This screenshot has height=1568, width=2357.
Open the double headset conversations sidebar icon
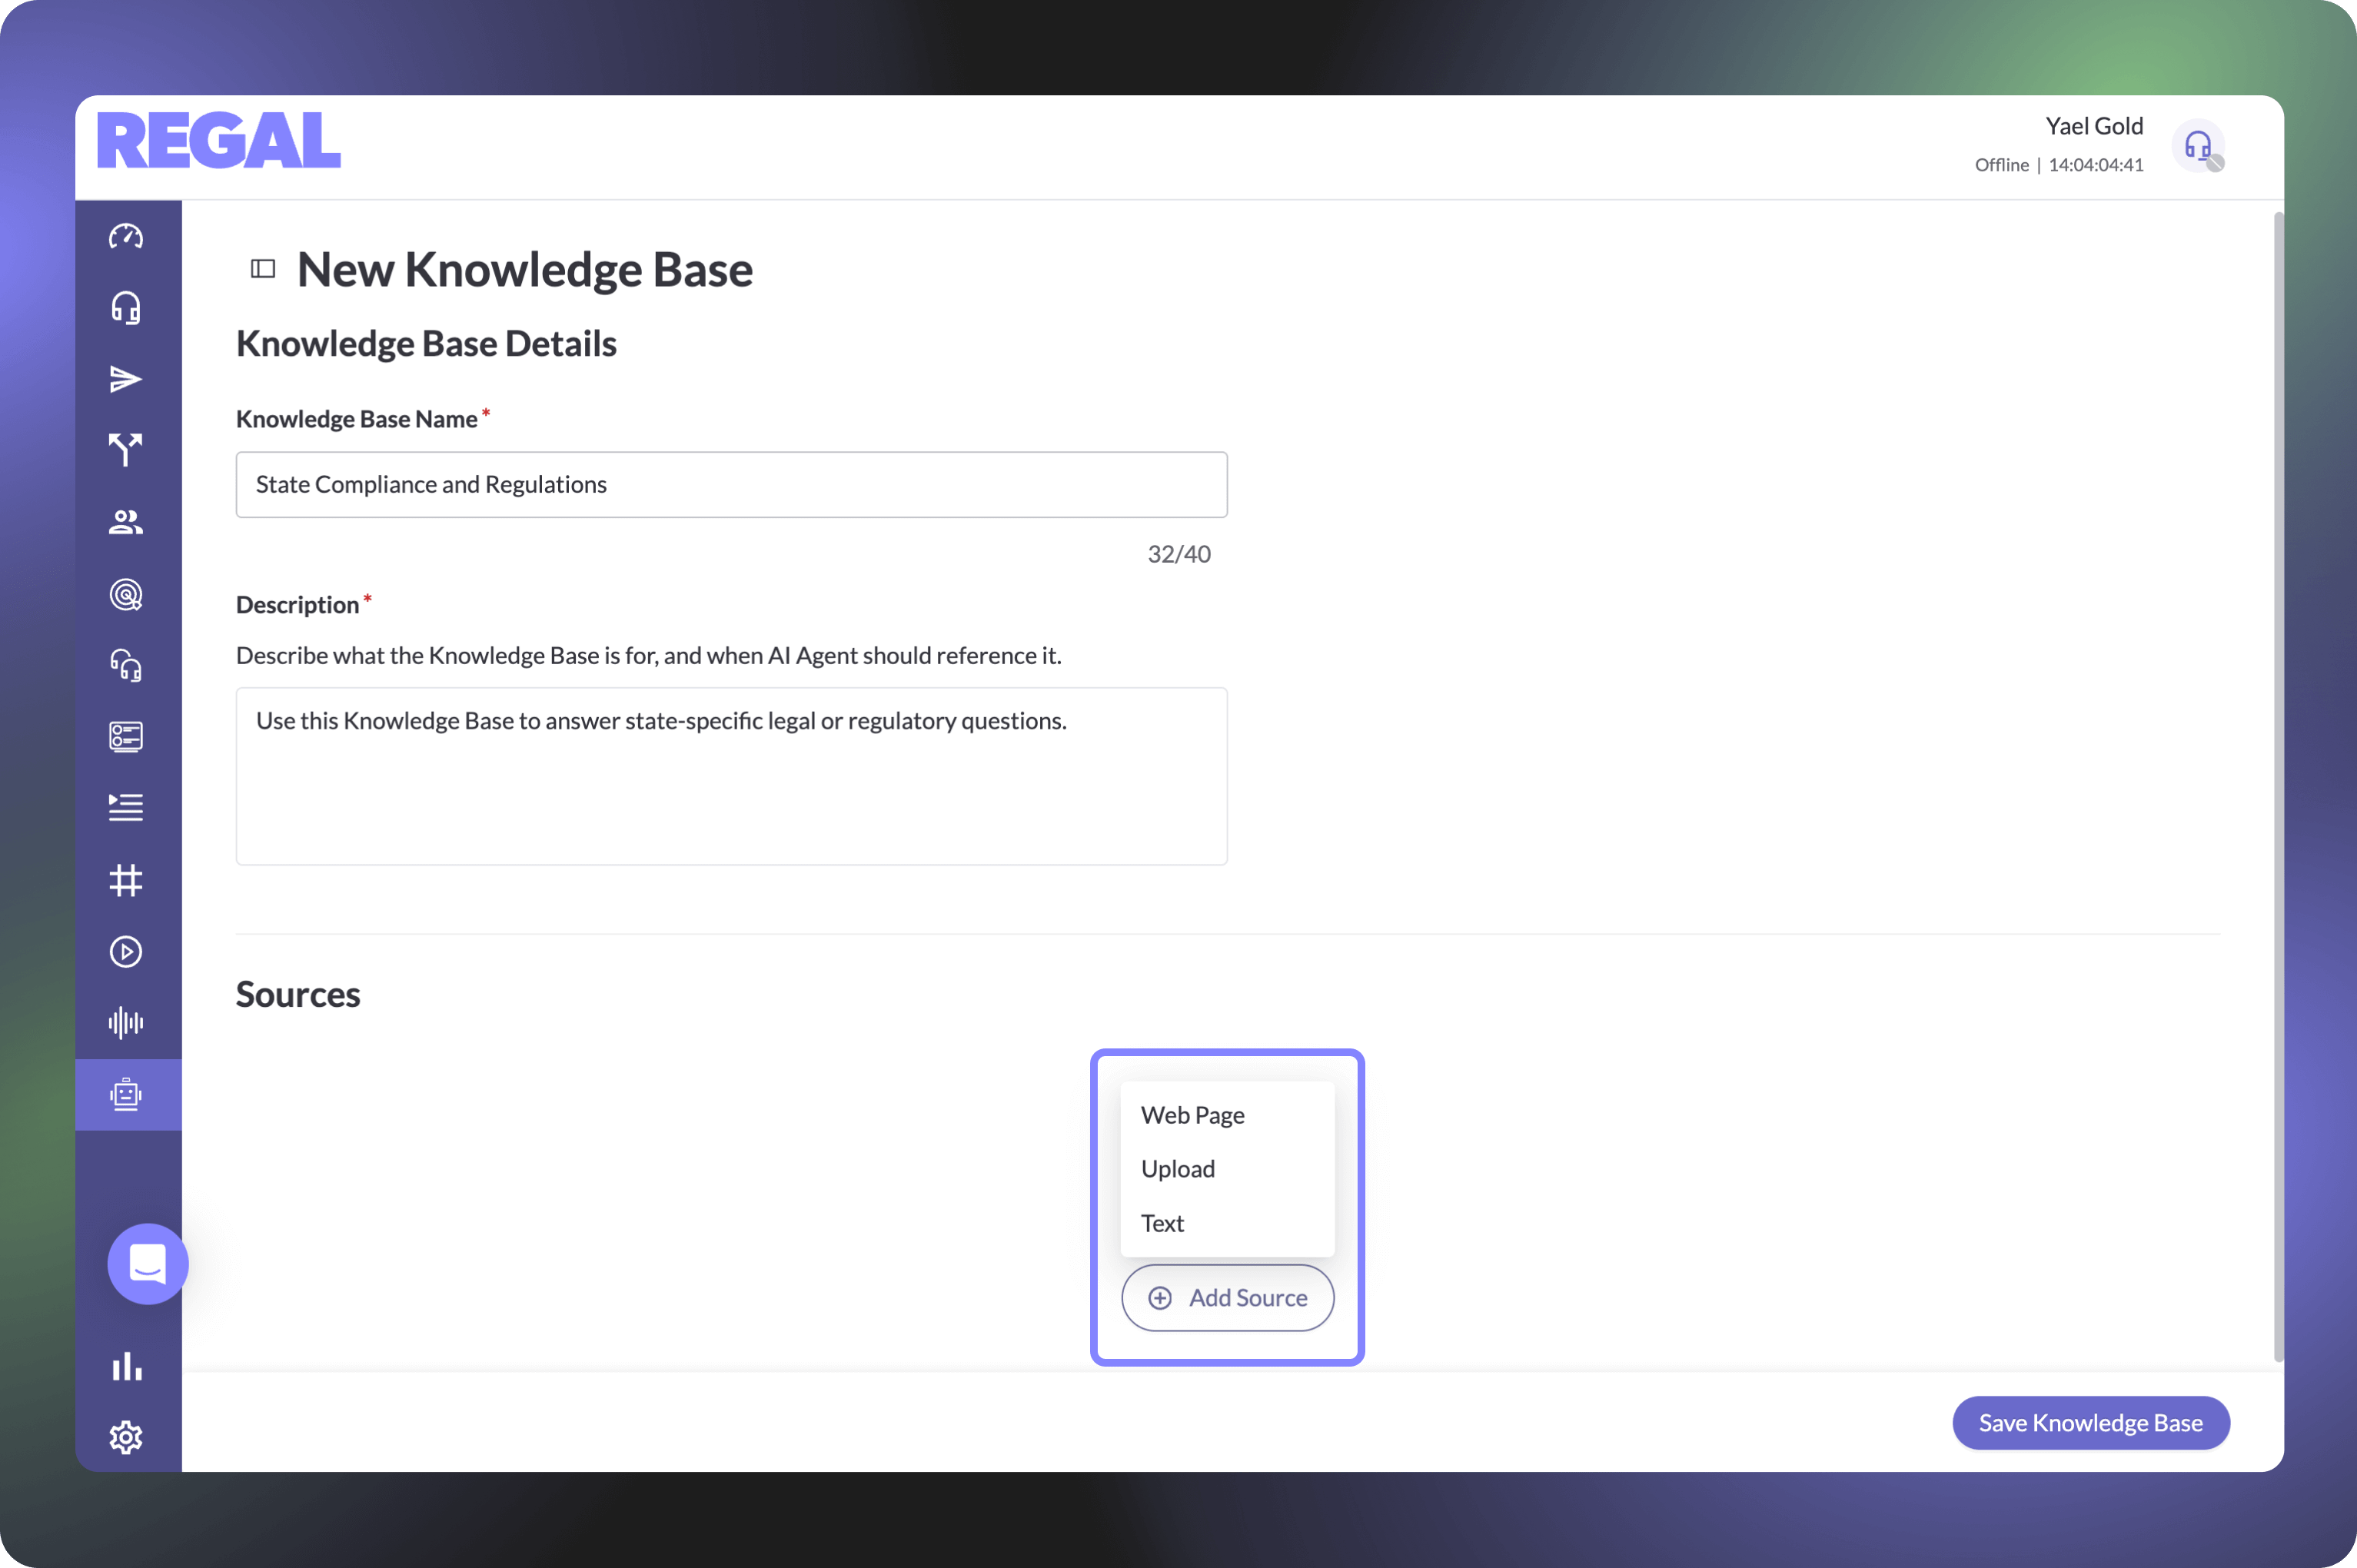point(126,665)
